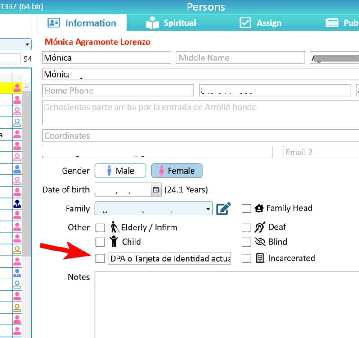
Task: Check the Family Head checkbox
Action: [246, 208]
